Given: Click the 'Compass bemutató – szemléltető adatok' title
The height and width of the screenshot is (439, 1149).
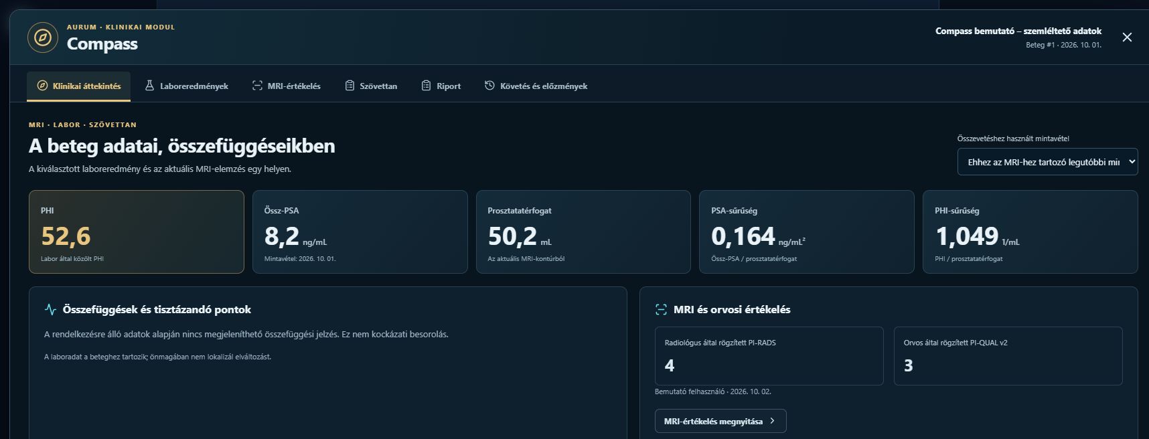Looking at the screenshot, I should click(x=1018, y=31).
